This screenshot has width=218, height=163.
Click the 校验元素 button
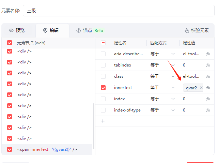[x=197, y=30]
